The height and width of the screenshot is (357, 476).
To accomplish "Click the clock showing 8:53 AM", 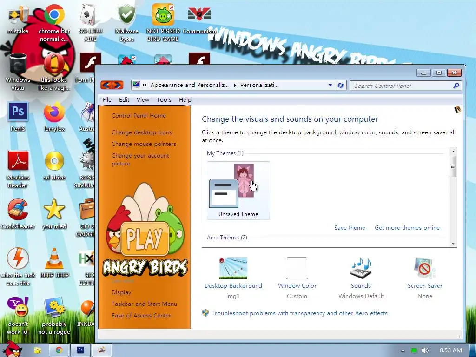I will [x=451, y=350].
